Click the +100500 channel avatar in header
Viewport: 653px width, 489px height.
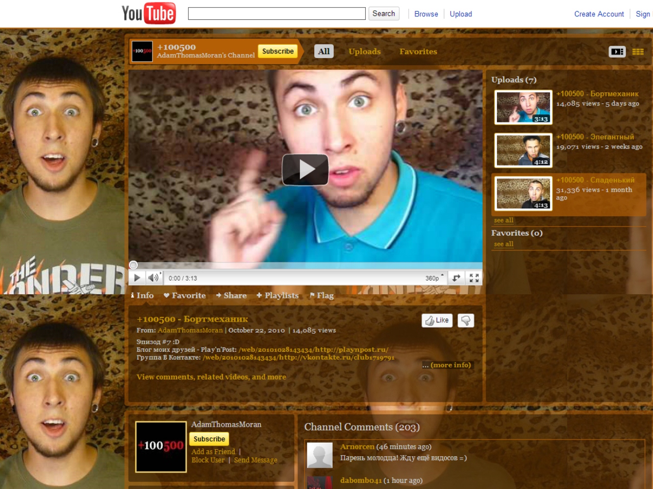(x=142, y=51)
